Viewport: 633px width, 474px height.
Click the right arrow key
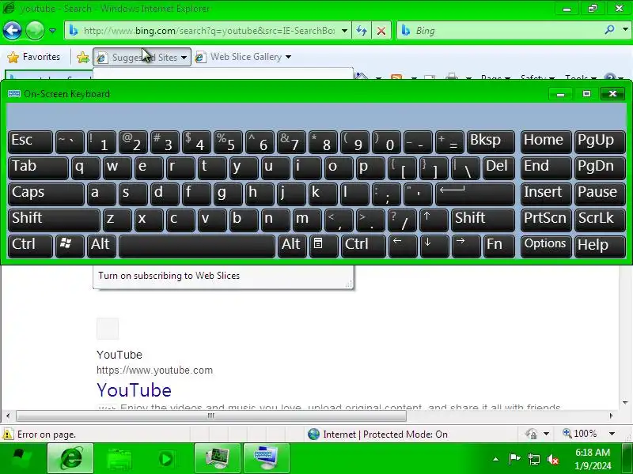(x=466, y=246)
